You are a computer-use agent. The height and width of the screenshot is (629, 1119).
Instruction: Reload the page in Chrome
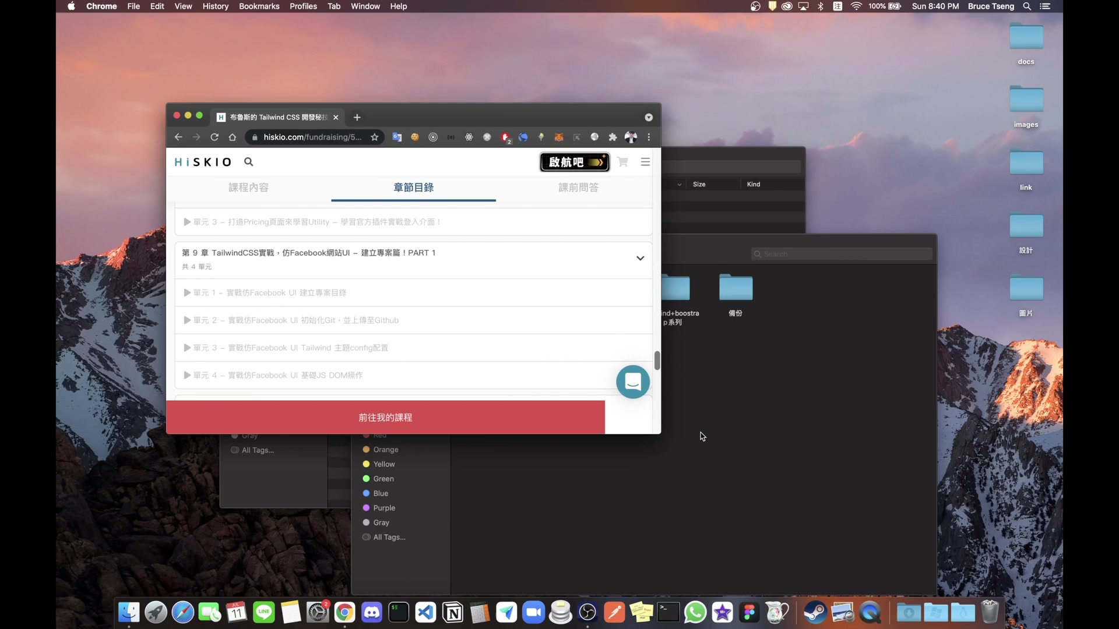(x=214, y=137)
